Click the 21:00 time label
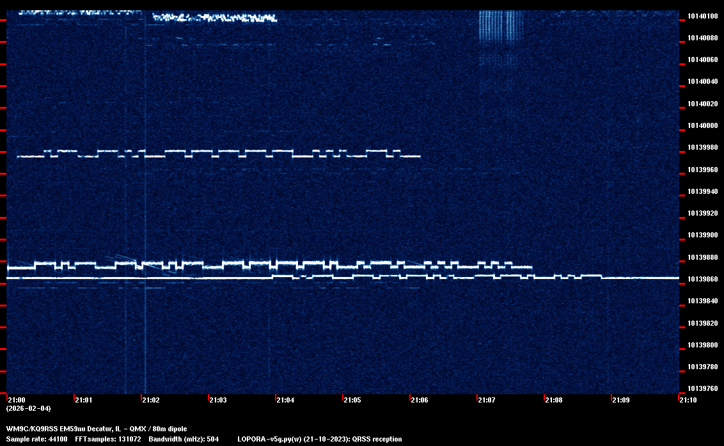The image size is (724, 446). [x=17, y=400]
